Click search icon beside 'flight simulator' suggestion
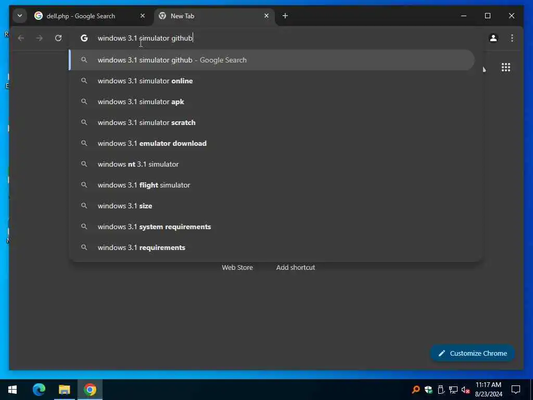533x400 pixels. pyautogui.click(x=84, y=185)
